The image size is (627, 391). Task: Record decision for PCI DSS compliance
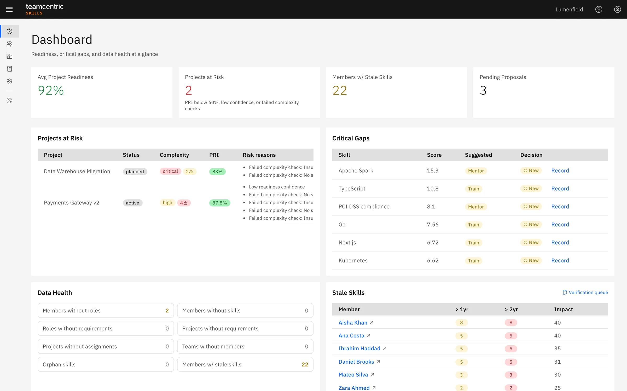(560, 206)
